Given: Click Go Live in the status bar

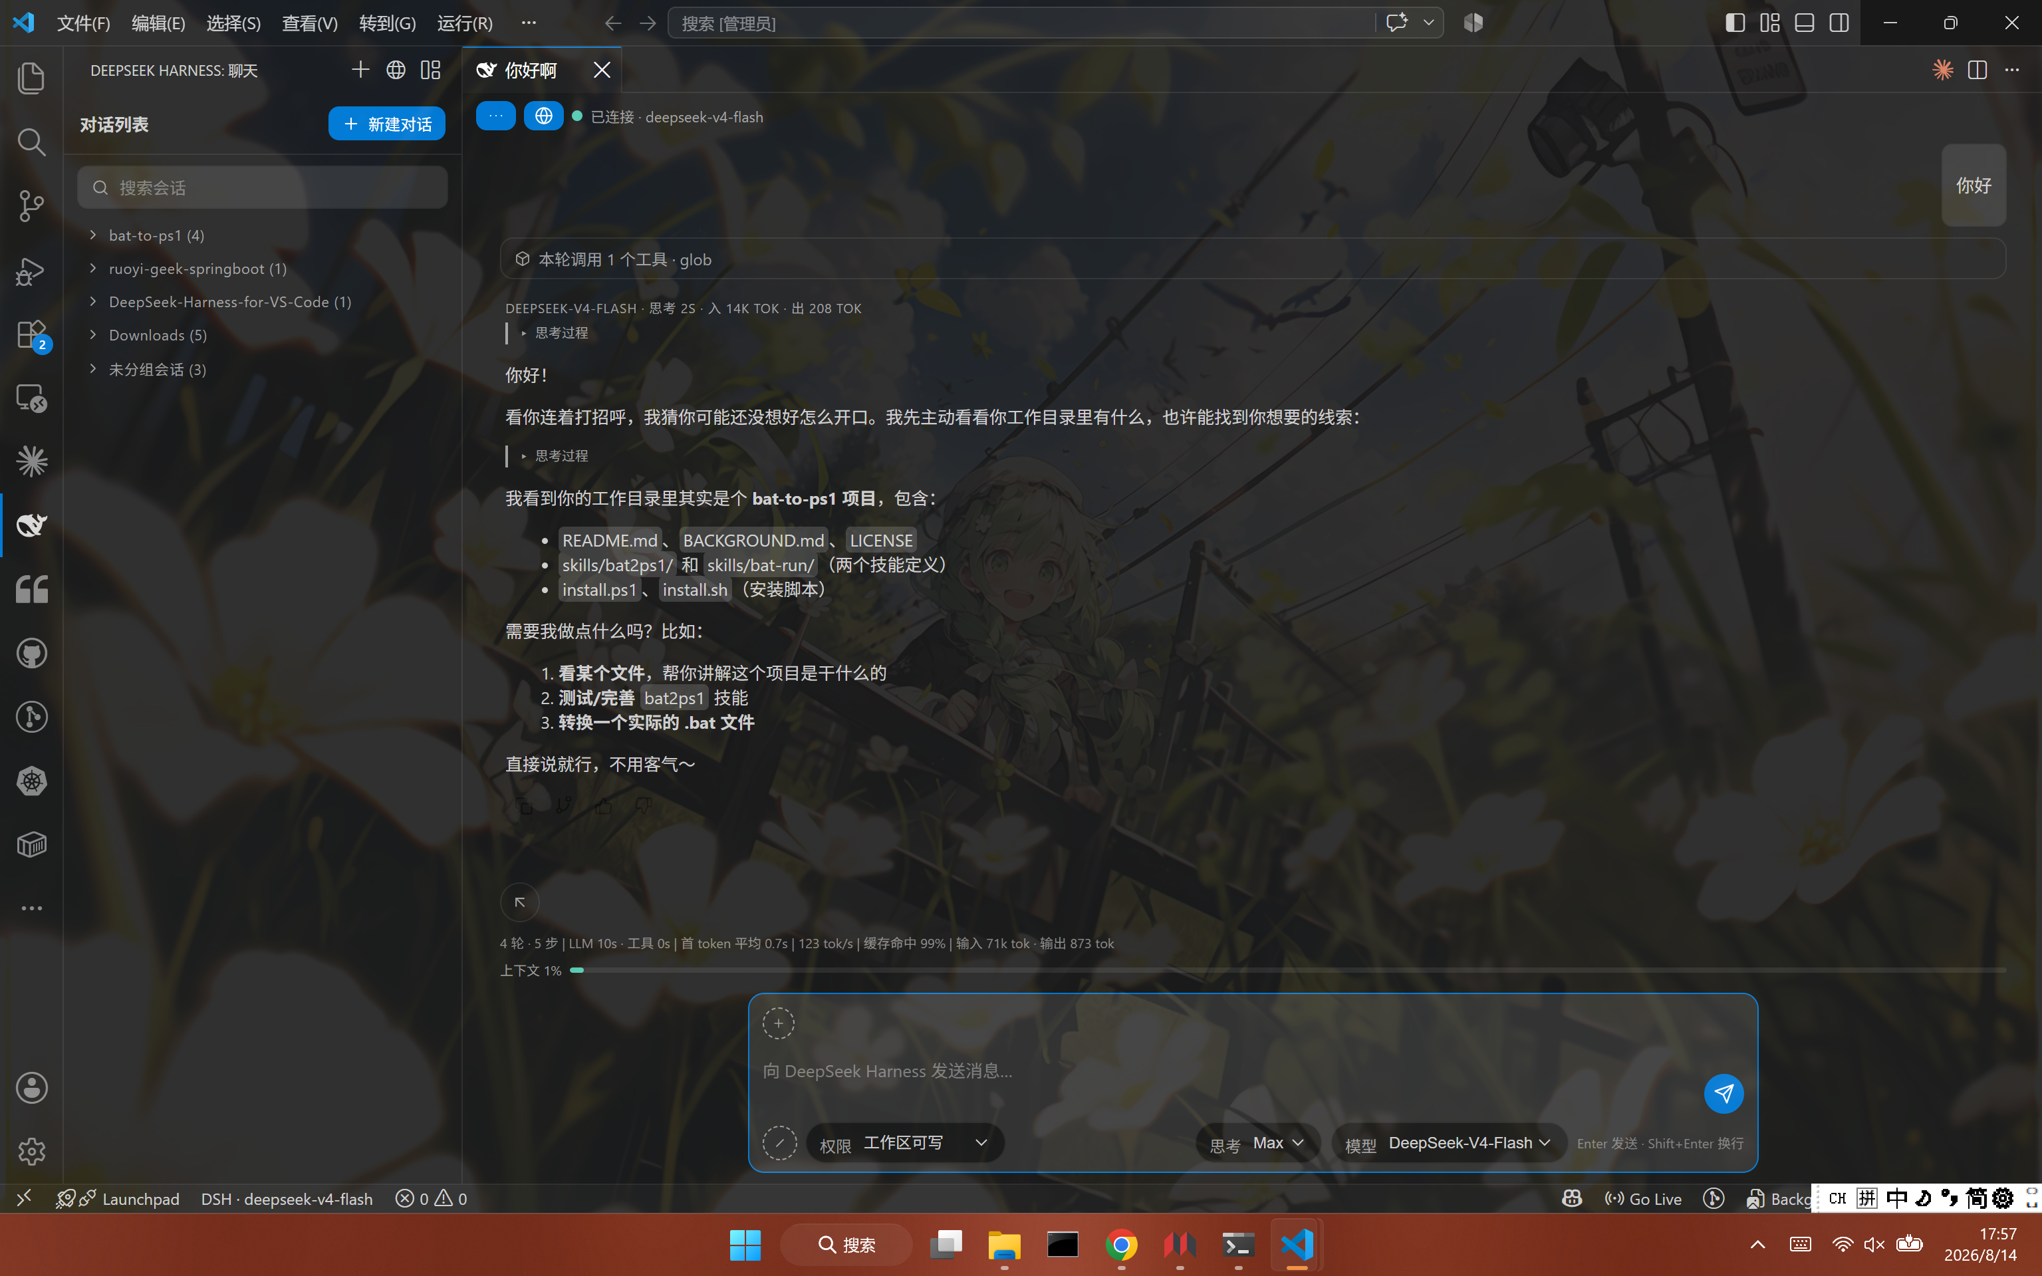Looking at the screenshot, I should [1643, 1198].
